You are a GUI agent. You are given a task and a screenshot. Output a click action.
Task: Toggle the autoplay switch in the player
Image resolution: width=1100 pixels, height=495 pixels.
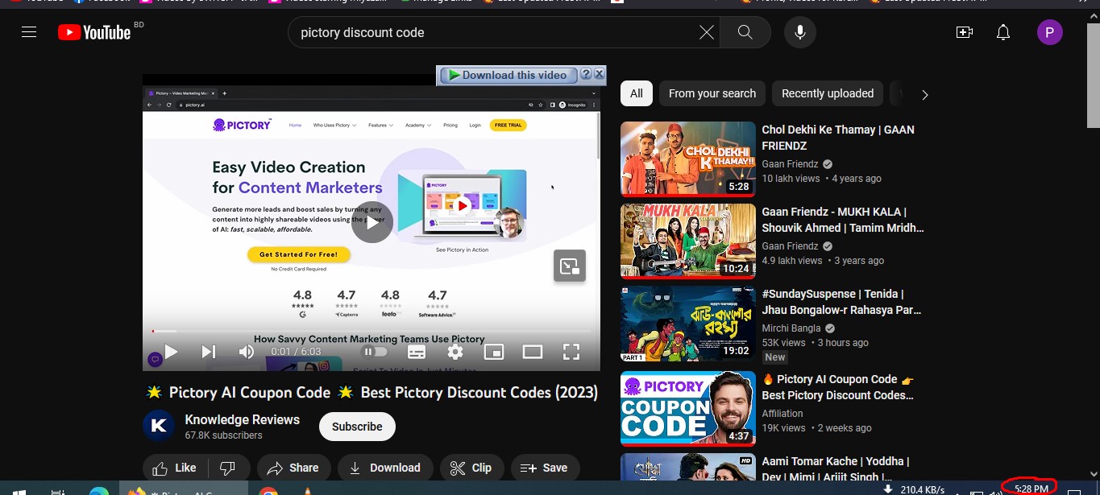374,352
